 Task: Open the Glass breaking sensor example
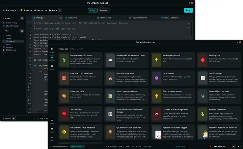(x=173, y=96)
